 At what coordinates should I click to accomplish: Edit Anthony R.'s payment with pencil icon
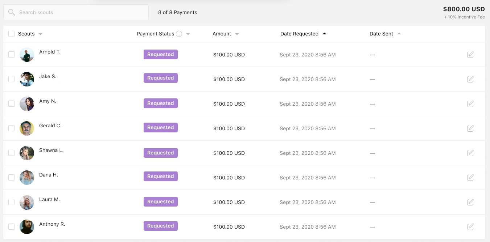click(x=470, y=227)
